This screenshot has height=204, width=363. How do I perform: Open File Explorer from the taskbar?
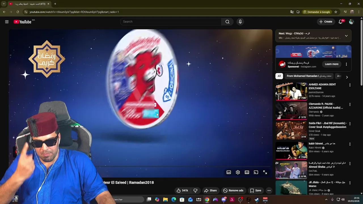[165, 199]
